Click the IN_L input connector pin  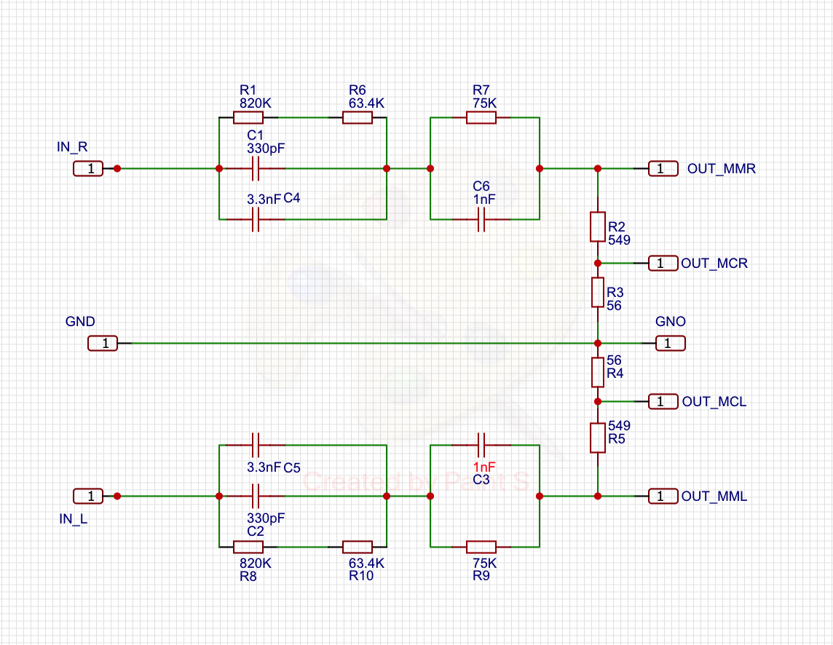point(88,496)
